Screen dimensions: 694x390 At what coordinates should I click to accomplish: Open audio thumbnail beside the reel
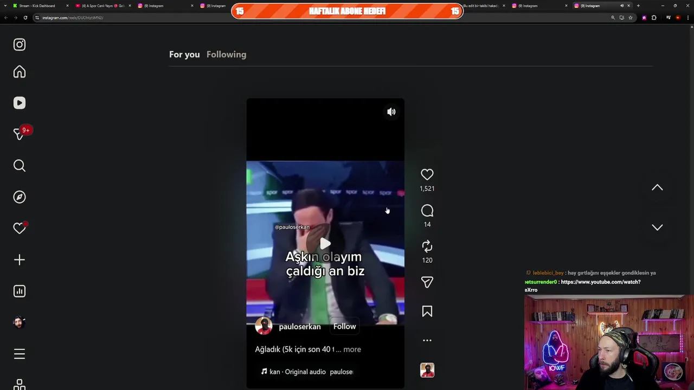click(x=427, y=370)
